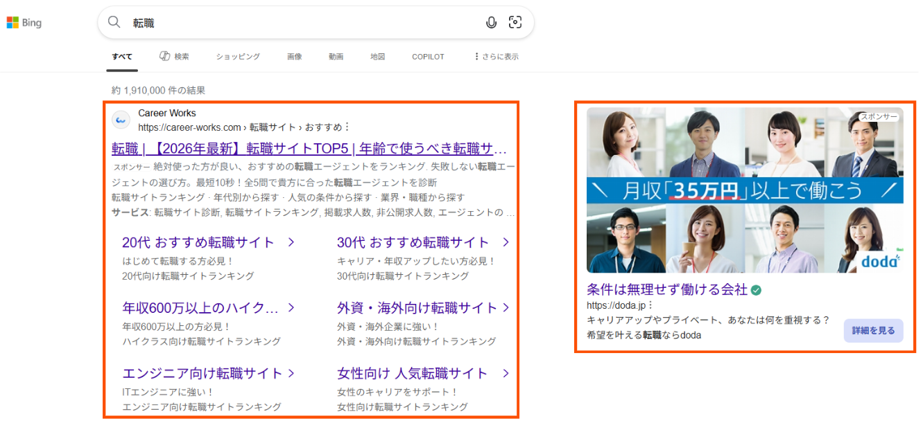Screen dimensions: 923x425
Task: Open visual search camera icon
Action: [x=515, y=23]
